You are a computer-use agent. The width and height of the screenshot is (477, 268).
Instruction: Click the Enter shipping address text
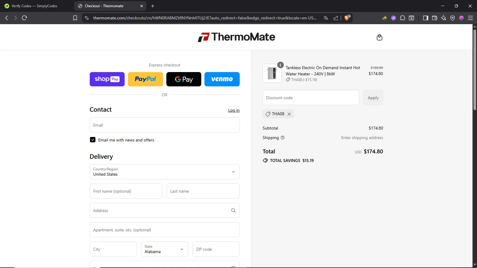tap(362, 138)
